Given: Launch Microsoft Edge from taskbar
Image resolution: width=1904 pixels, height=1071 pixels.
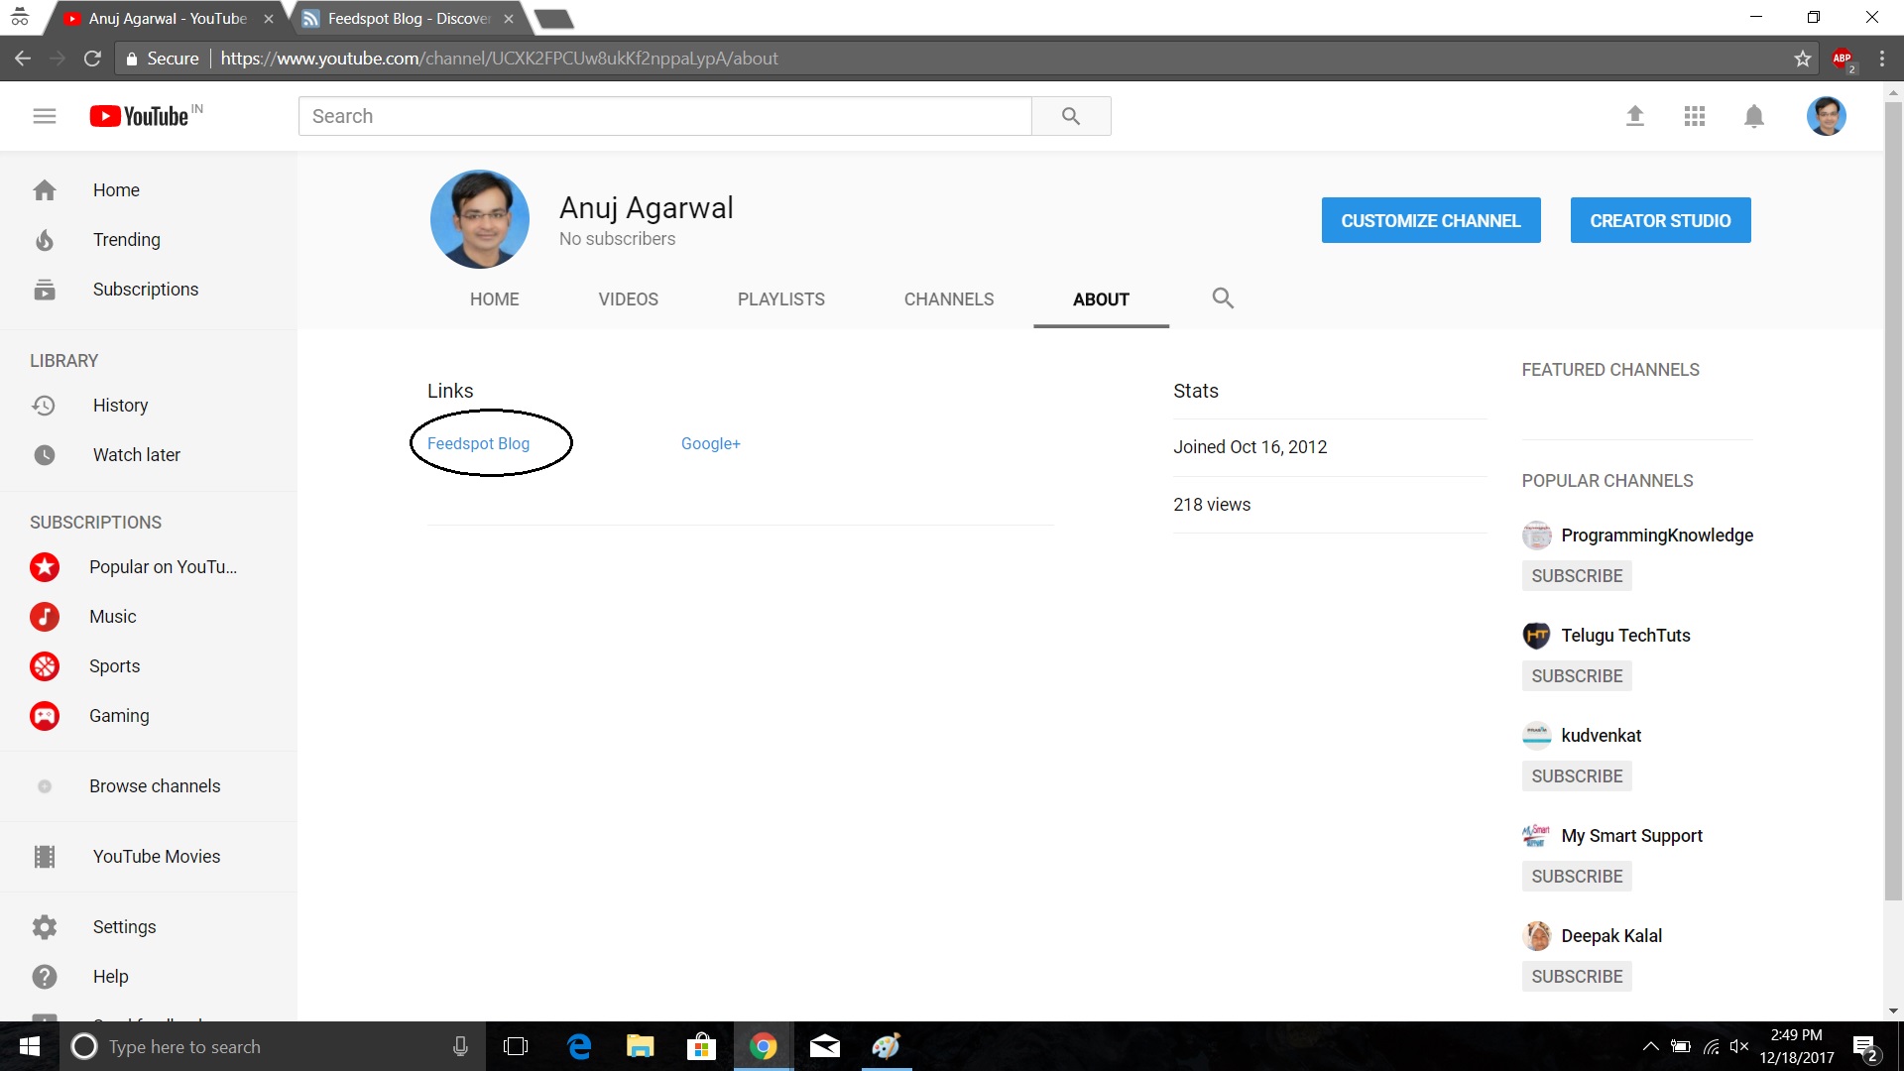Looking at the screenshot, I should pyautogui.click(x=579, y=1046).
